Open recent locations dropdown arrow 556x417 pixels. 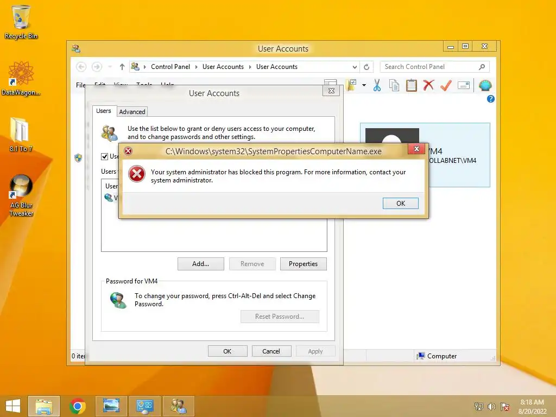(x=110, y=67)
